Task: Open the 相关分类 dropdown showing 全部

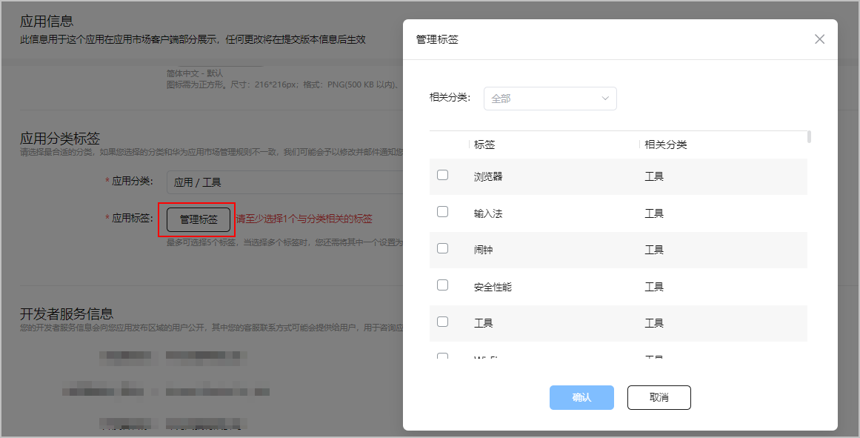Action: coord(550,98)
